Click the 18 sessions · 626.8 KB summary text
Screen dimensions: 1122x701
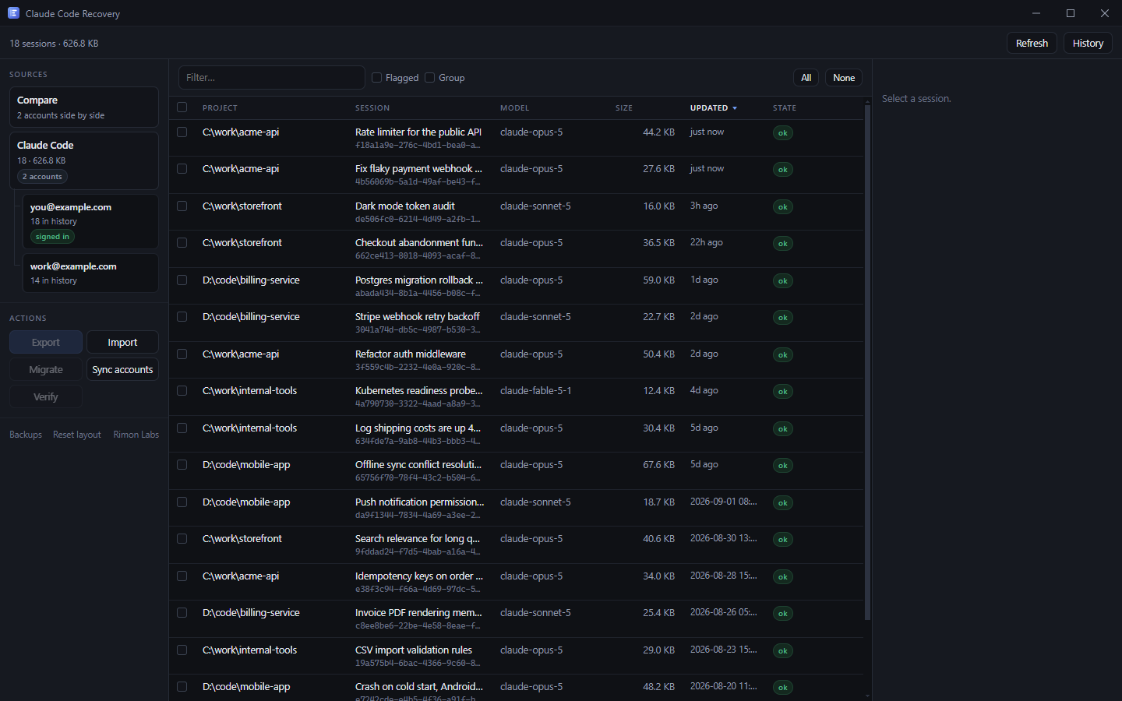pos(54,44)
